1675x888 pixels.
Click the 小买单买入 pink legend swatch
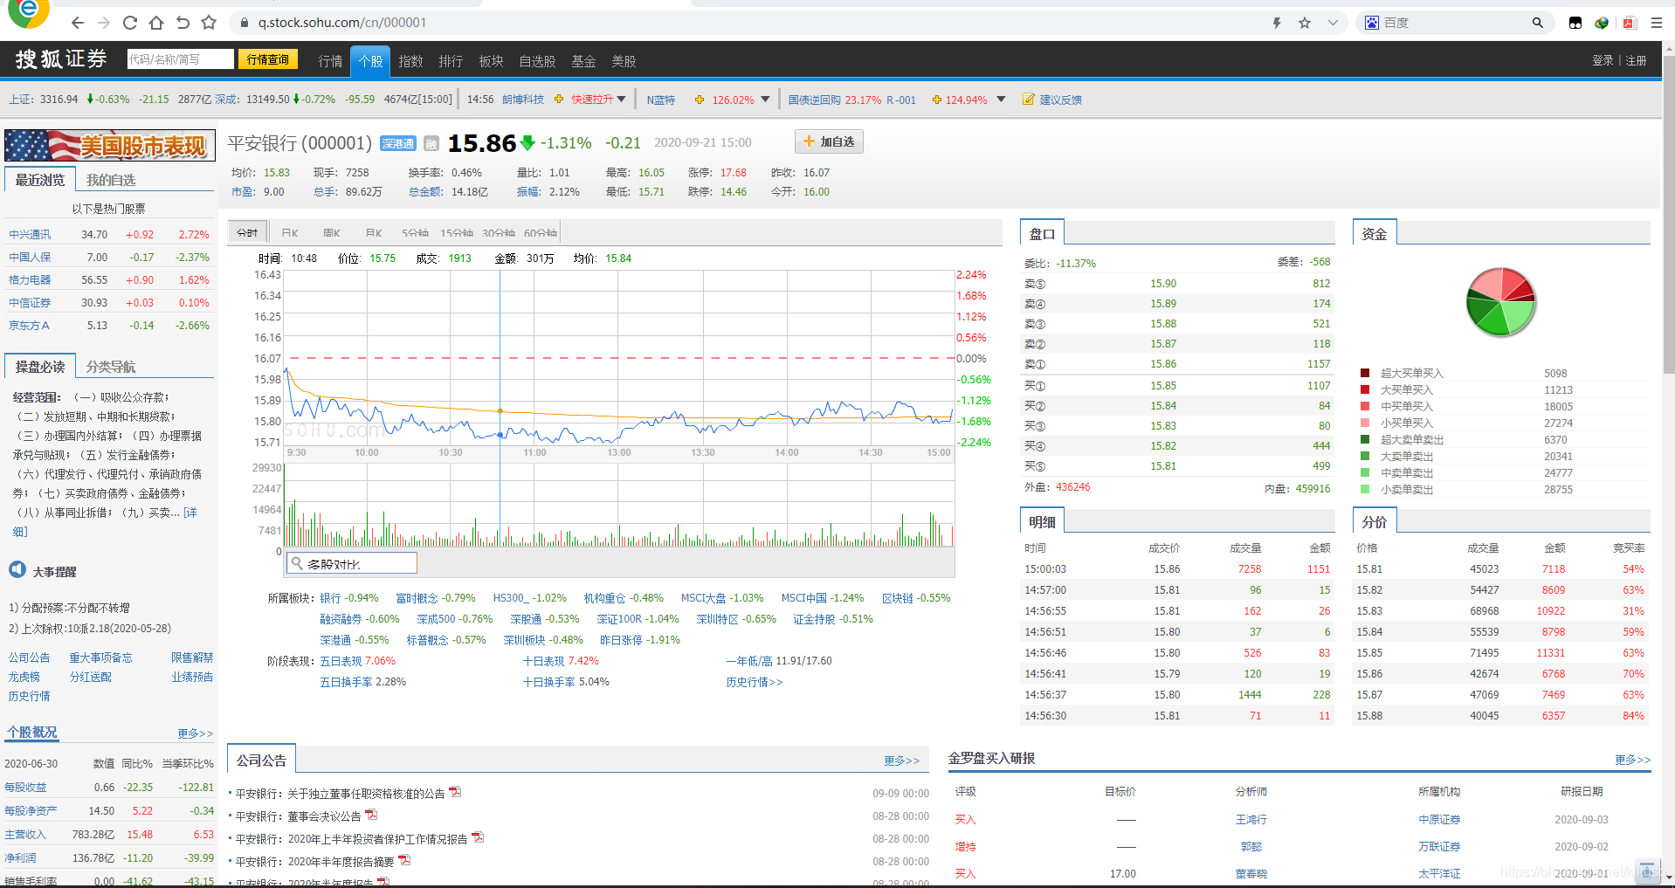(1365, 423)
